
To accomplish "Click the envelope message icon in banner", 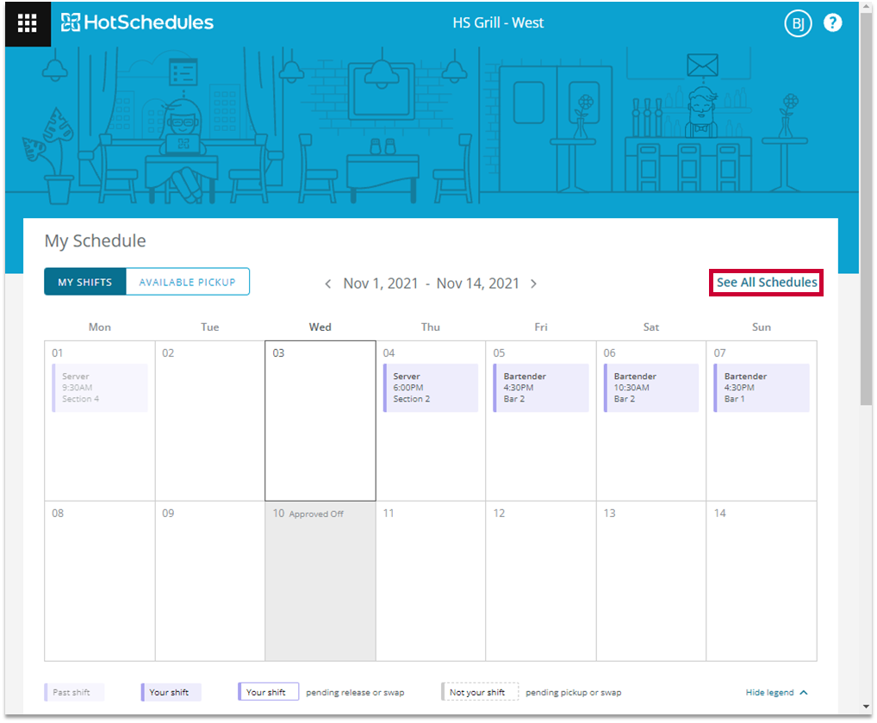I will coord(702,65).
